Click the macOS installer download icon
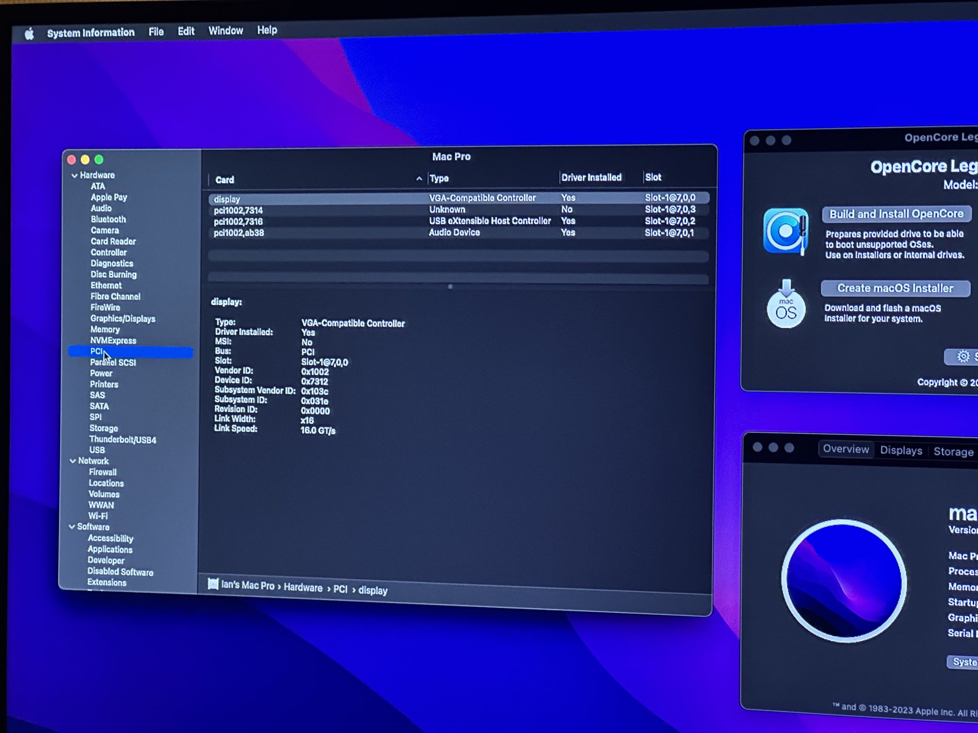Image resolution: width=978 pixels, height=733 pixels. tap(786, 304)
